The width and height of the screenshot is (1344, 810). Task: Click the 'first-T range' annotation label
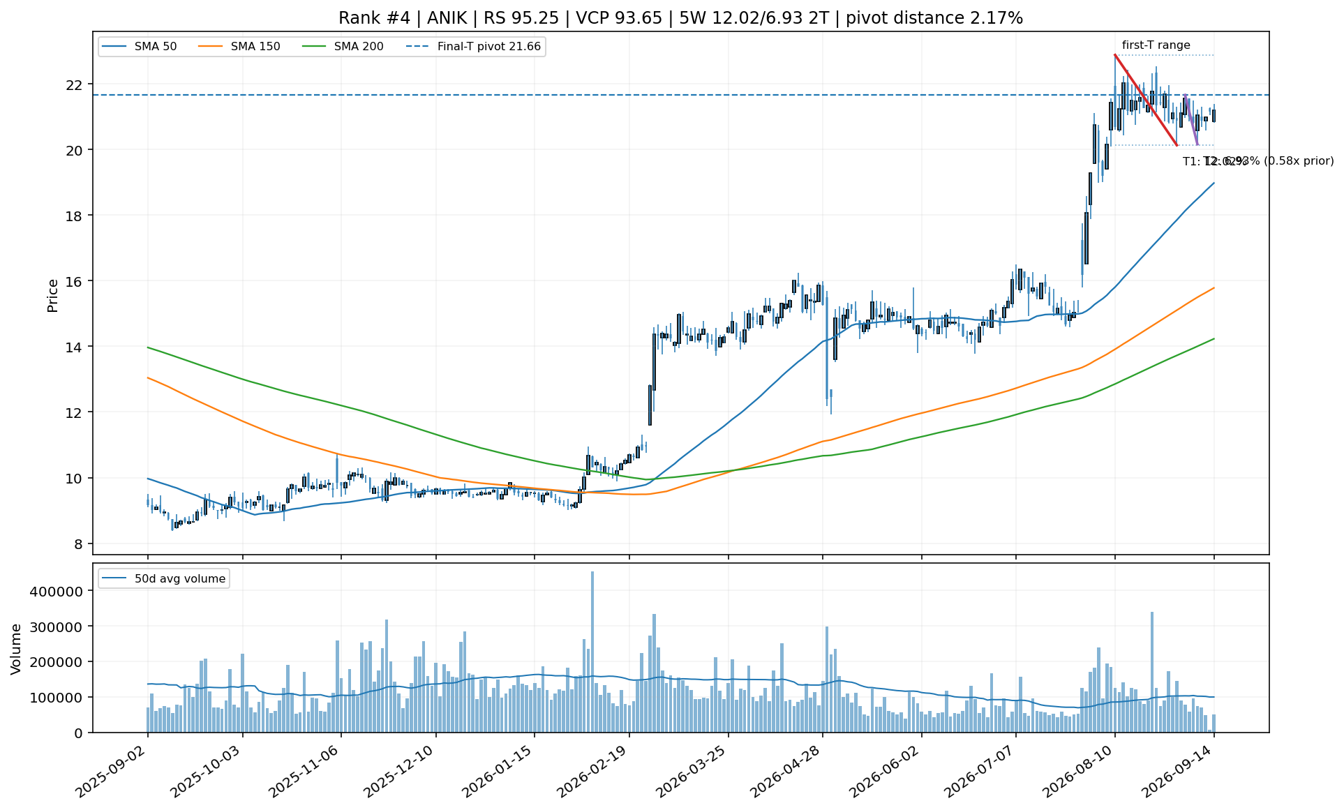pyautogui.click(x=1156, y=45)
